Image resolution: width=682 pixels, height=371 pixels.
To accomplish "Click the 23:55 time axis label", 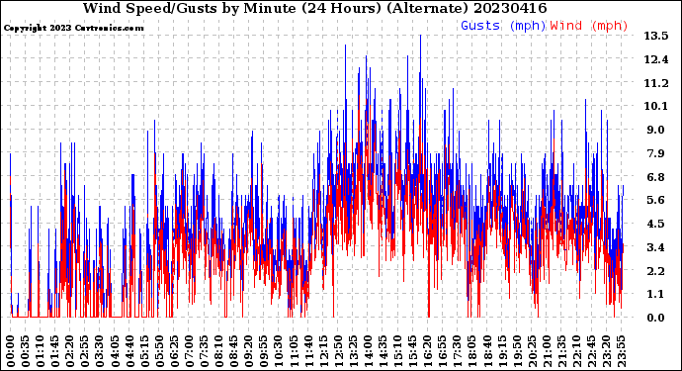I will click(x=621, y=351).
